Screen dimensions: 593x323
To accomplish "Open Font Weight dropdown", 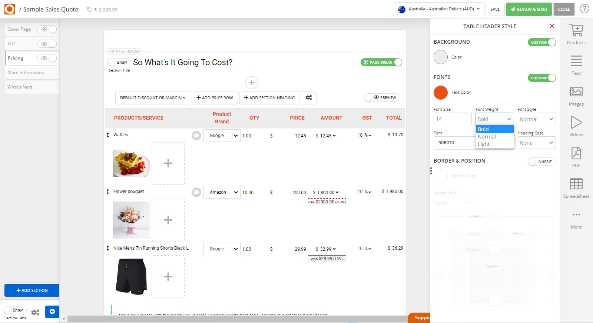I will coord(494,119).
